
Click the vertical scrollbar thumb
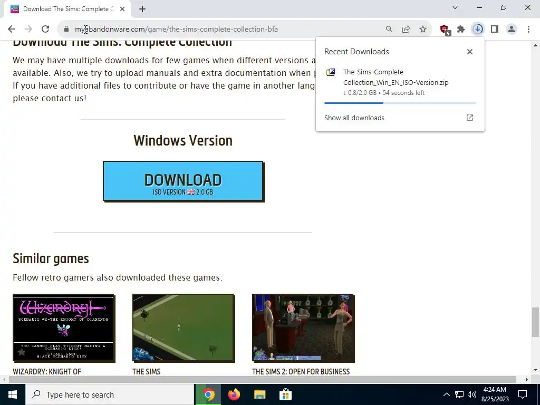(535, 322)
